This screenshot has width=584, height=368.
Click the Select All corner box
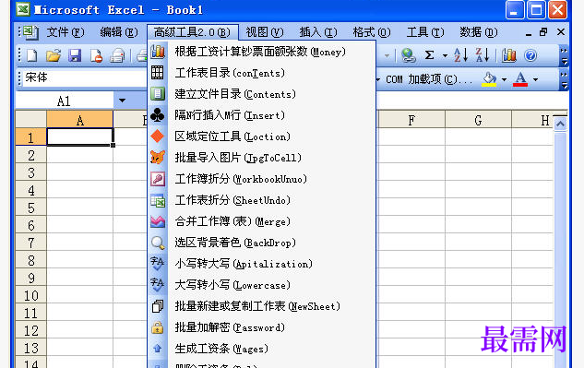31,119
